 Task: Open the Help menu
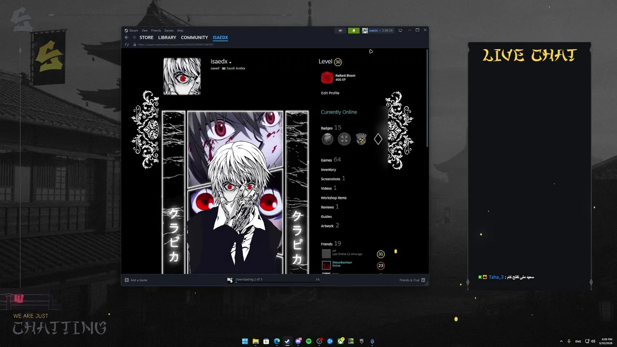pyautogui.click(x=180, y=30)
